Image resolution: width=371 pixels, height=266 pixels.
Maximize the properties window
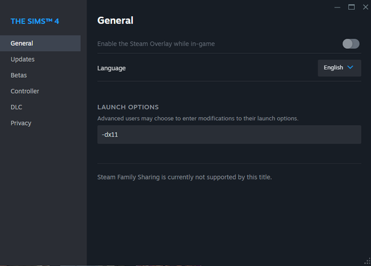coord(351,7)
